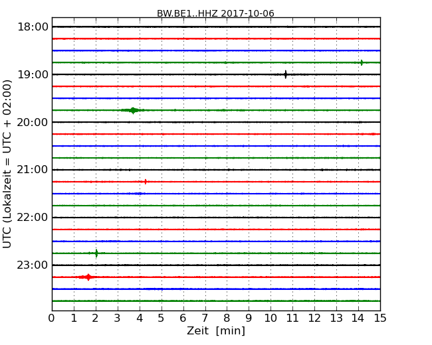This screenshot has height=345, width=432.
Task: Select the red burst below the 23:00 trace
Action: [x=88, y=277]
